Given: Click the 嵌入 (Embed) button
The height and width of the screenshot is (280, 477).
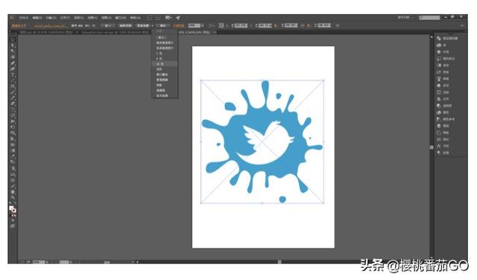Looking at the screenshot, I should tap(108, 25).
